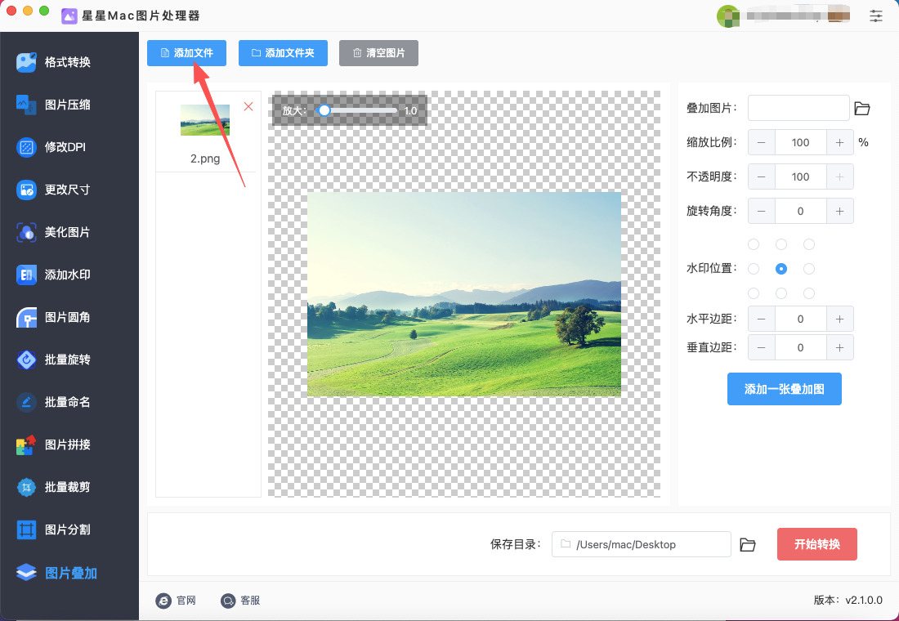Decrease 水平边距 with the minus button
This screenshot has width=899, height=621.
[x=762, y=319]
